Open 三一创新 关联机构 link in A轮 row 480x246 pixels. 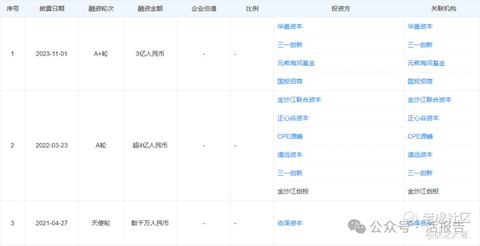click(420, 173)
